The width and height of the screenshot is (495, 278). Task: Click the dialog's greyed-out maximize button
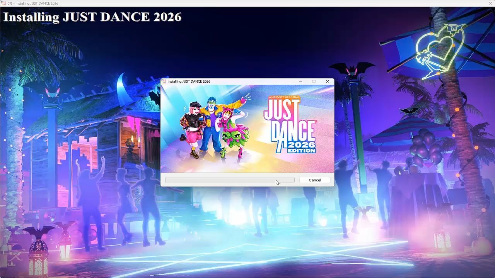pos(314,81)
